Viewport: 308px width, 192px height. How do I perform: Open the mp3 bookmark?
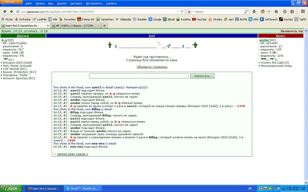[229, 19]
